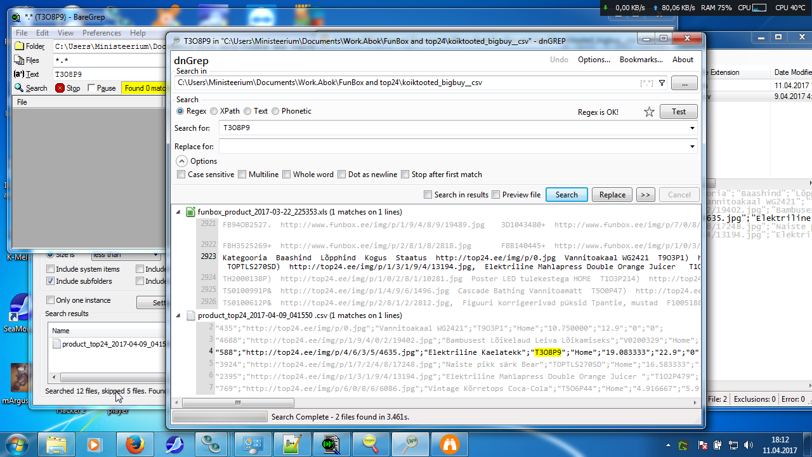
Task: Open the View menu in BareGrep
Action: 66,33
